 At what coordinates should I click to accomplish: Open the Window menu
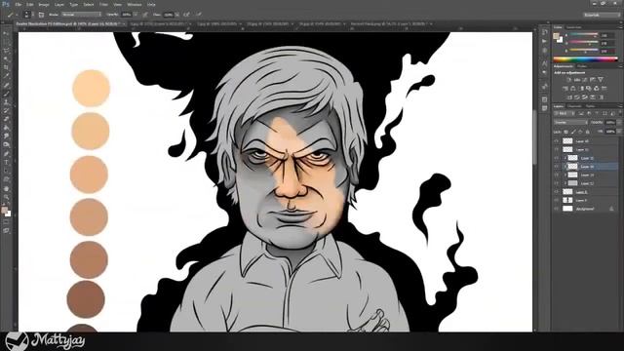point(135,4)
